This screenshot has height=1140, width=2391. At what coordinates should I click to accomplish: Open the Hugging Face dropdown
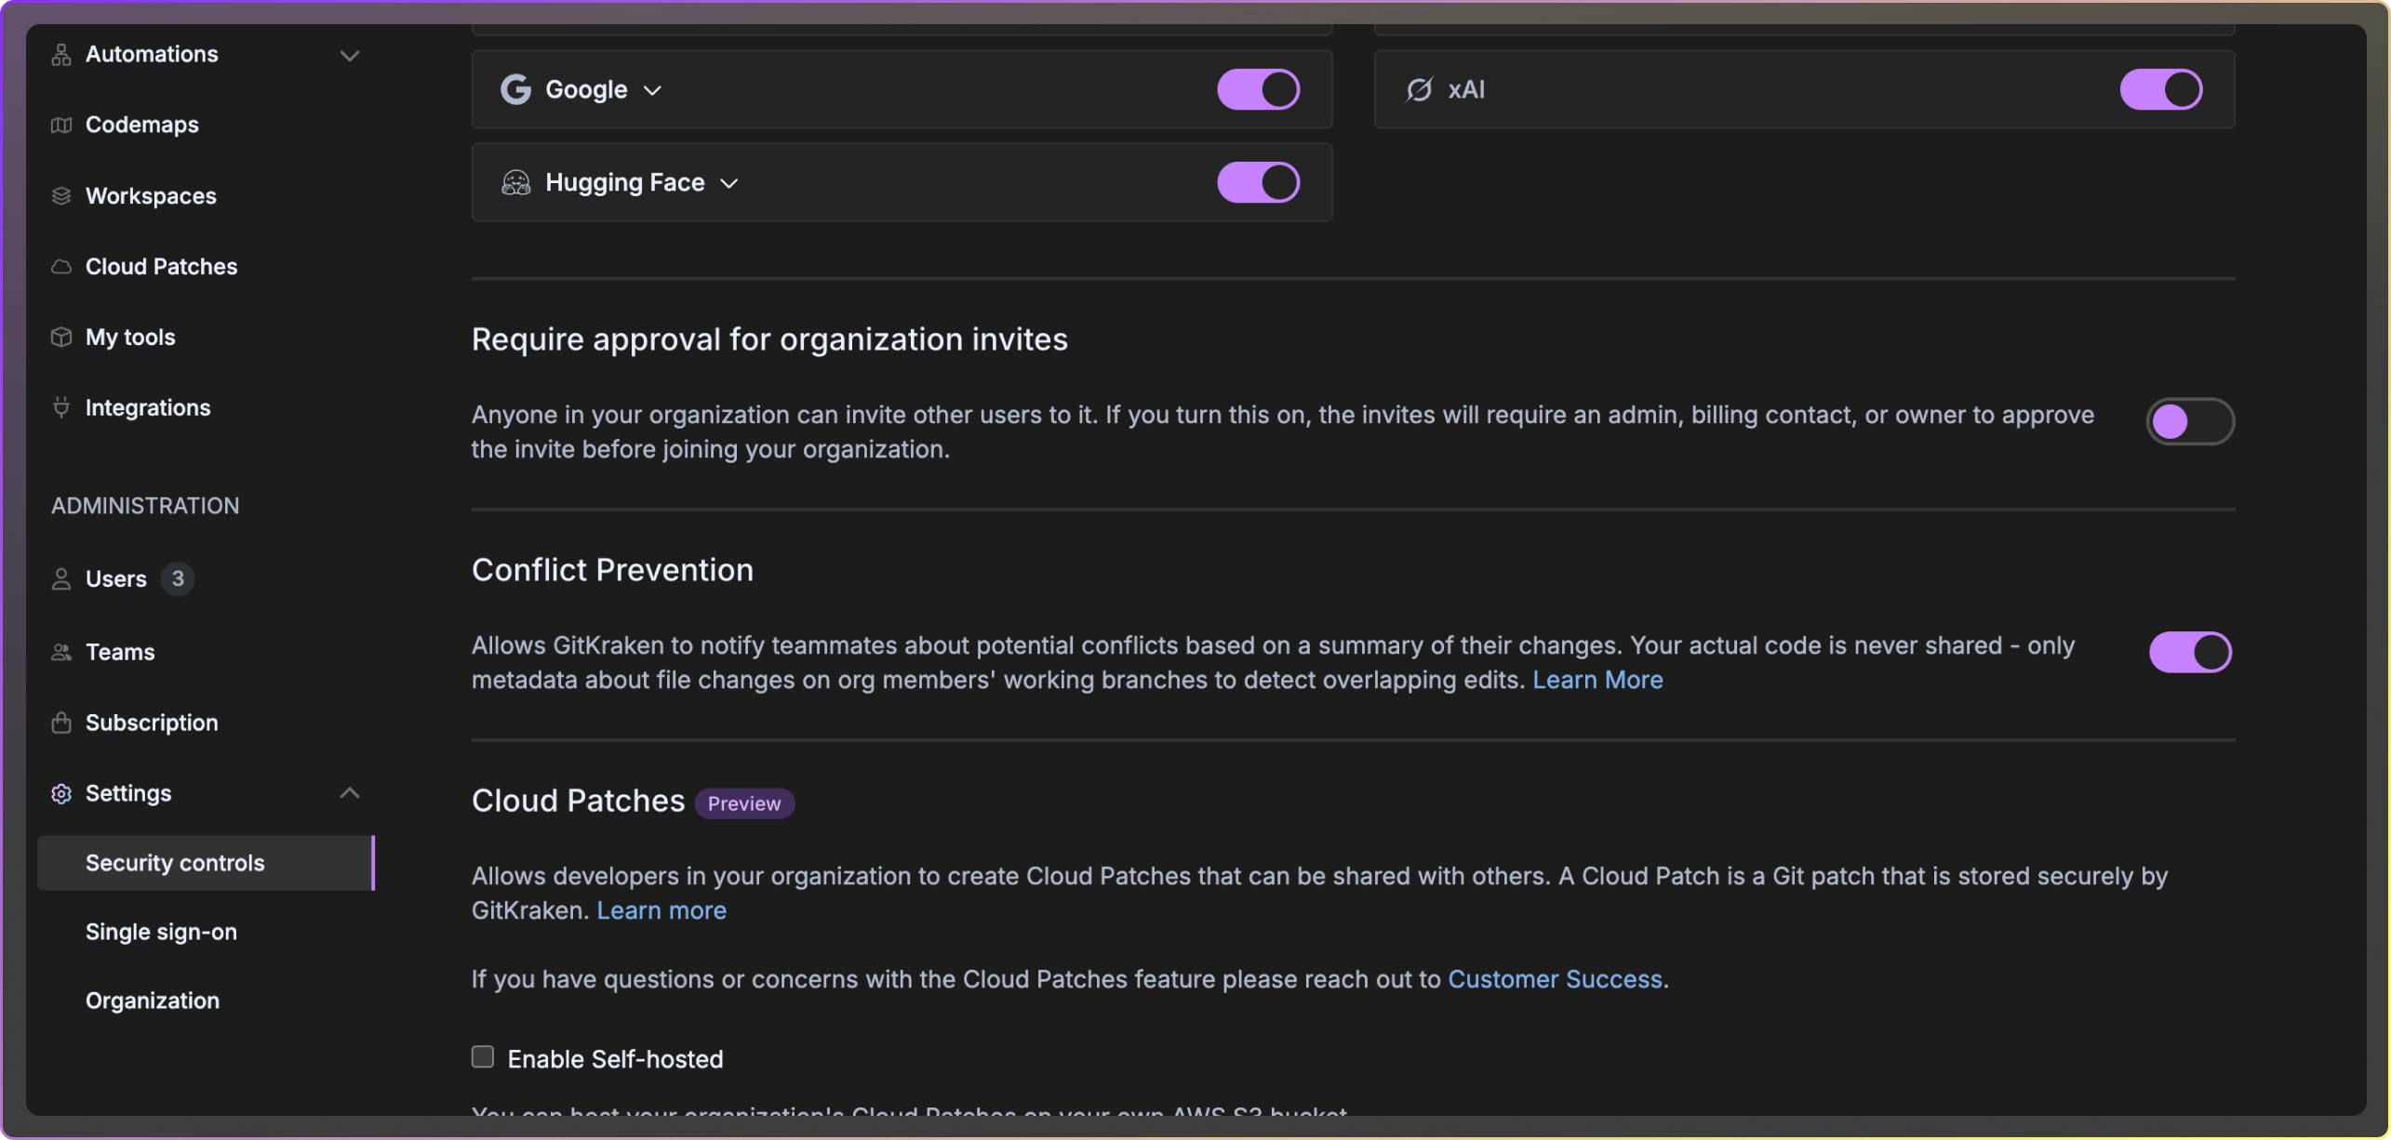coord(729,183)
